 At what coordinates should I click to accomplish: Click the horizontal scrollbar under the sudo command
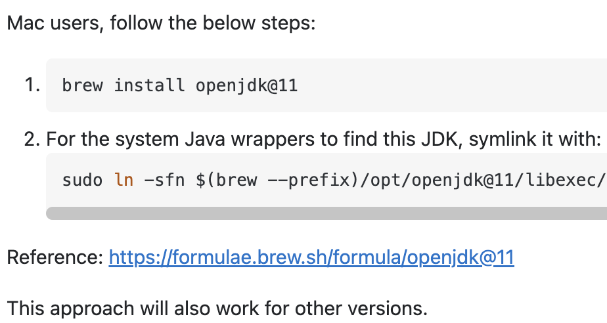326,213
